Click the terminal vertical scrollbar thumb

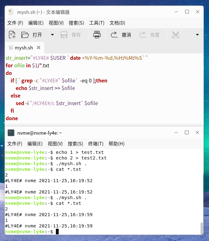(x=202, y=228)
